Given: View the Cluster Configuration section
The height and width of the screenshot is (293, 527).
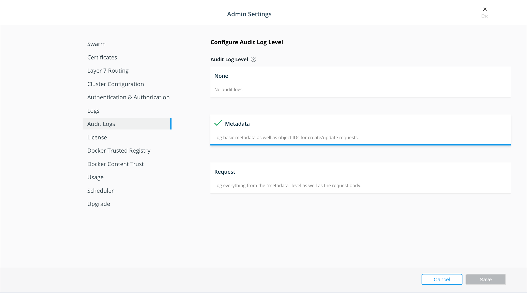Looking at the screenshot, I should click(115, 84).
